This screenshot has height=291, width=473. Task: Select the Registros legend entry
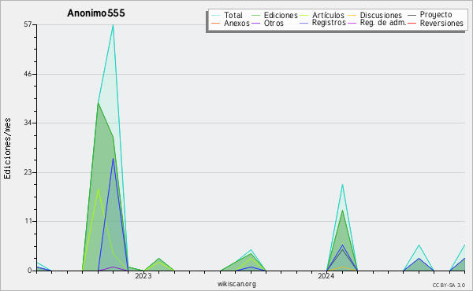(x=322, y=23)
